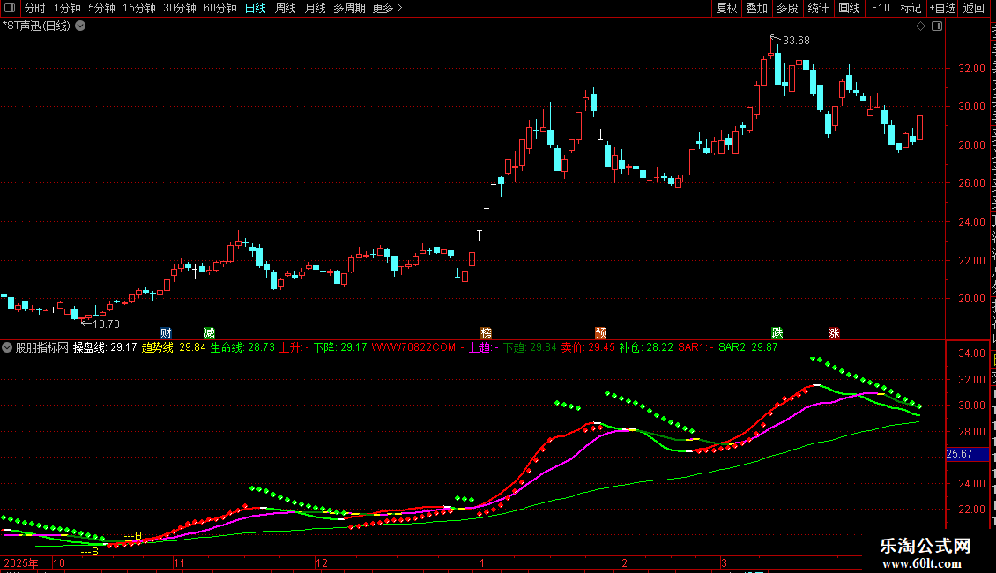Click the +自选 add to watchlist button
The width and height of the screenshot is (996, 573).
tap(942, 8)
